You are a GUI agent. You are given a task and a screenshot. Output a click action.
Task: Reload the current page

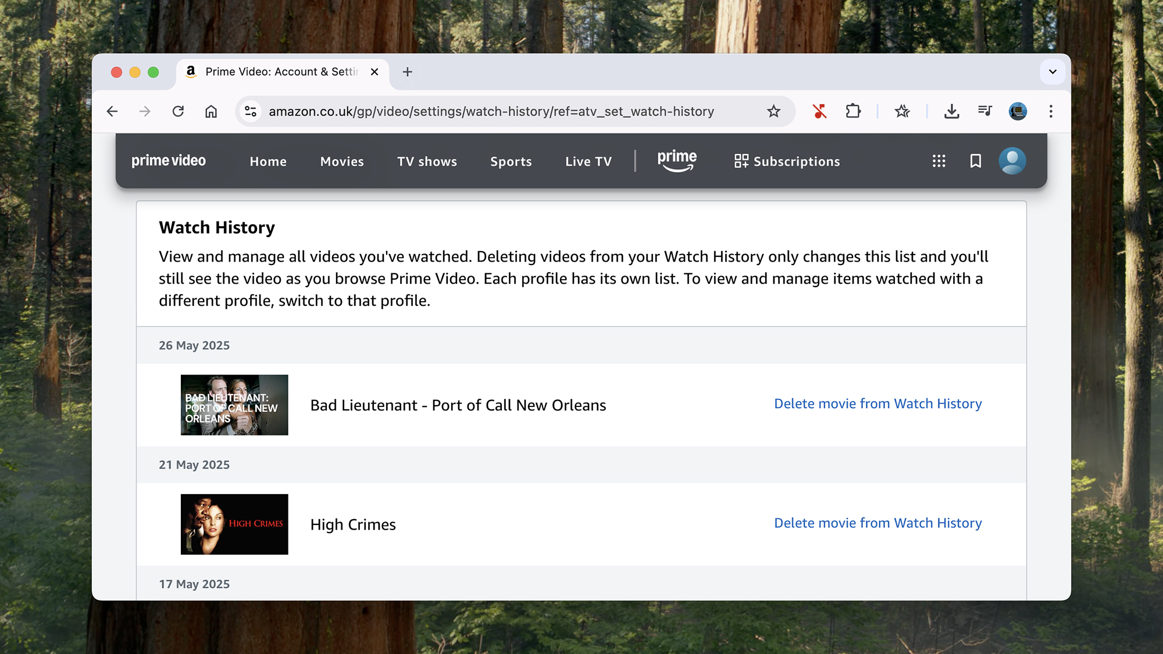[178, 111]
